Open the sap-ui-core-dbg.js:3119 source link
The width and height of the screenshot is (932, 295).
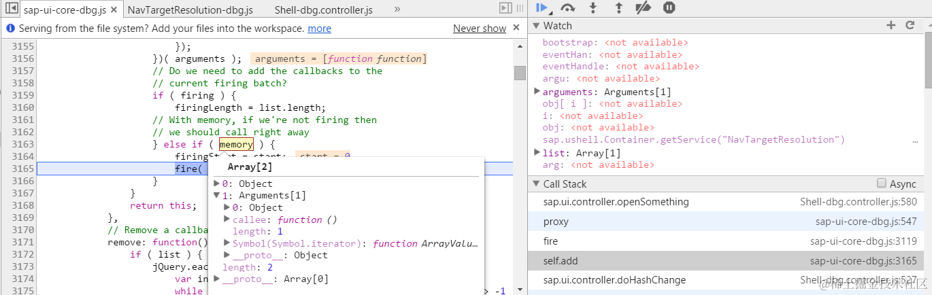[x=863, y=241]
